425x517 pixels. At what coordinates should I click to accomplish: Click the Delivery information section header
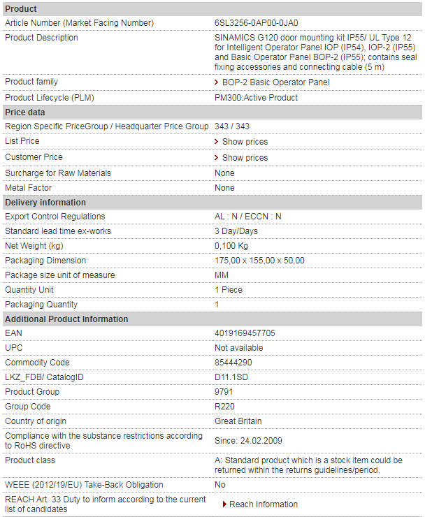pyautogui.click(x=212, y=203)
